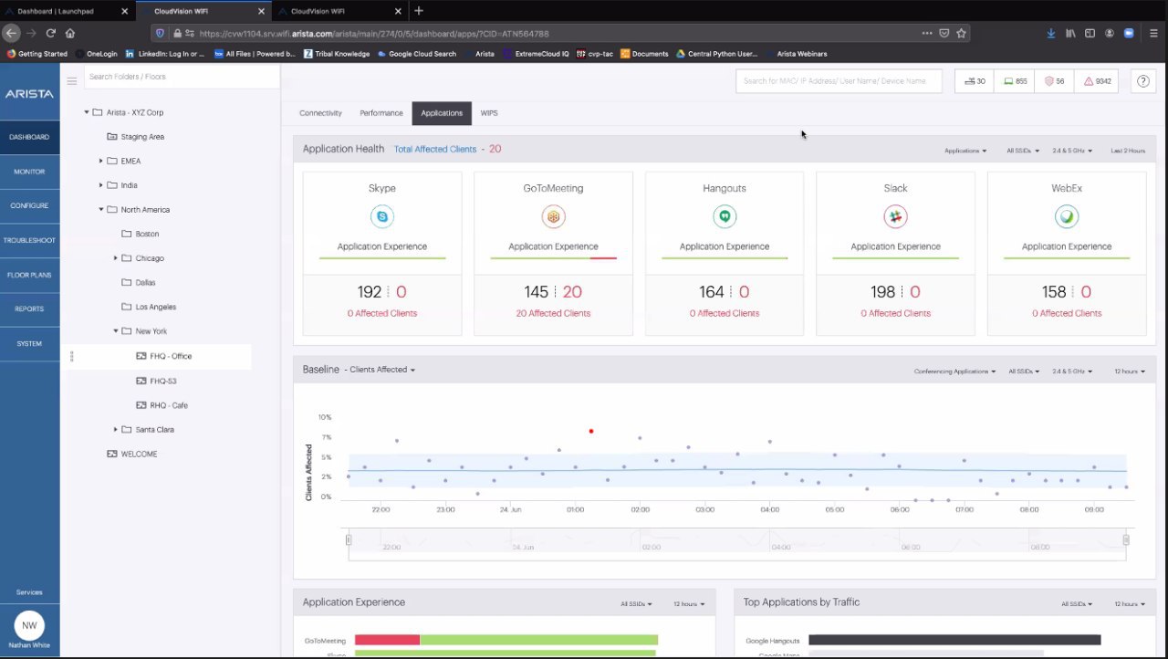Click the browser home icon
Image resolution: width=1168 pixels, height=659 pixels.
[x=70, y=33]
